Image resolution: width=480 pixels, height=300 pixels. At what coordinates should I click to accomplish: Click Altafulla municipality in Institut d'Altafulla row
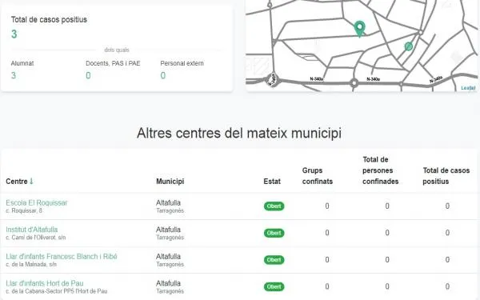(x=168, y=230)
